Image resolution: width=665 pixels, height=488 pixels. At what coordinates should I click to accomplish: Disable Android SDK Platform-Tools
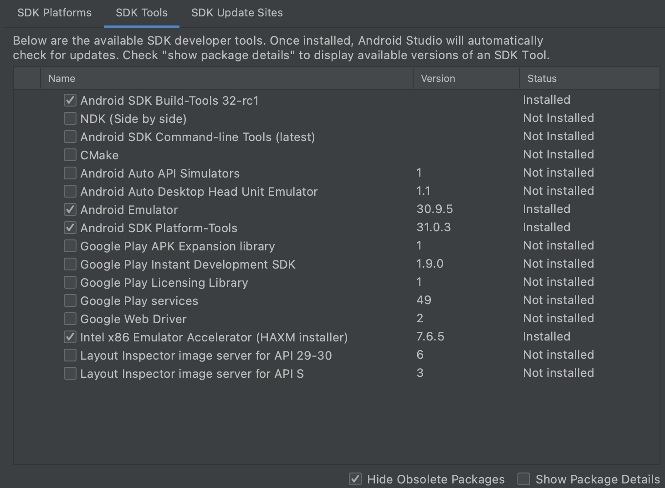70,228
